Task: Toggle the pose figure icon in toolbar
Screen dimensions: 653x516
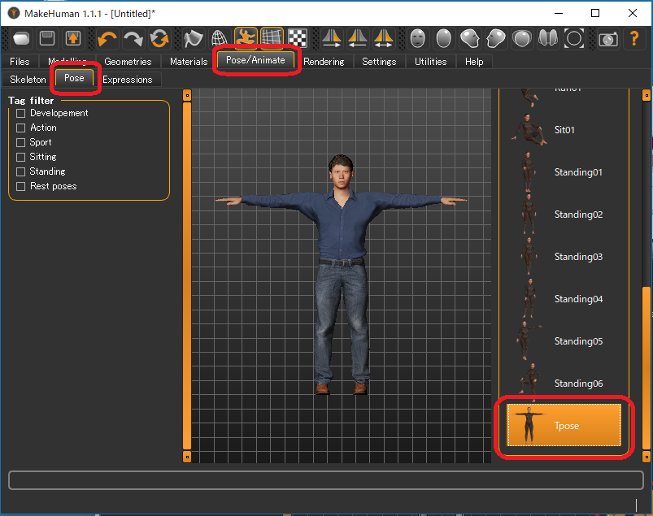Action: click(x=246, y=38)
